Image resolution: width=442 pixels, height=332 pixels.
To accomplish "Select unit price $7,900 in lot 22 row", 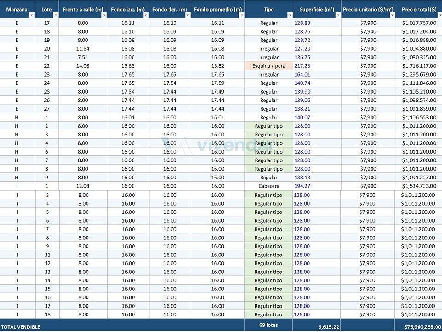I will click(368, 66).
